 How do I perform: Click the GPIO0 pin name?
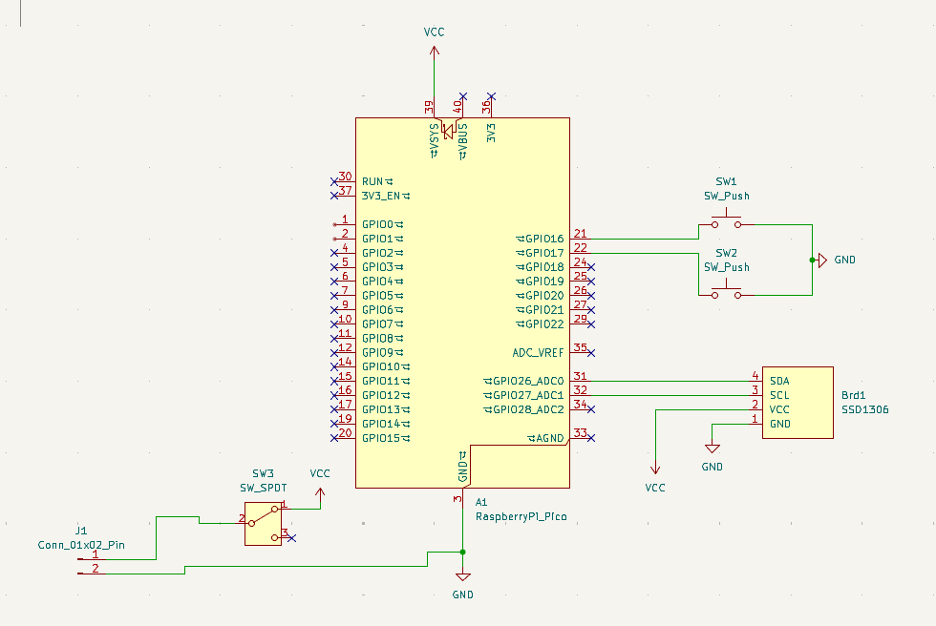click(382, 224)
